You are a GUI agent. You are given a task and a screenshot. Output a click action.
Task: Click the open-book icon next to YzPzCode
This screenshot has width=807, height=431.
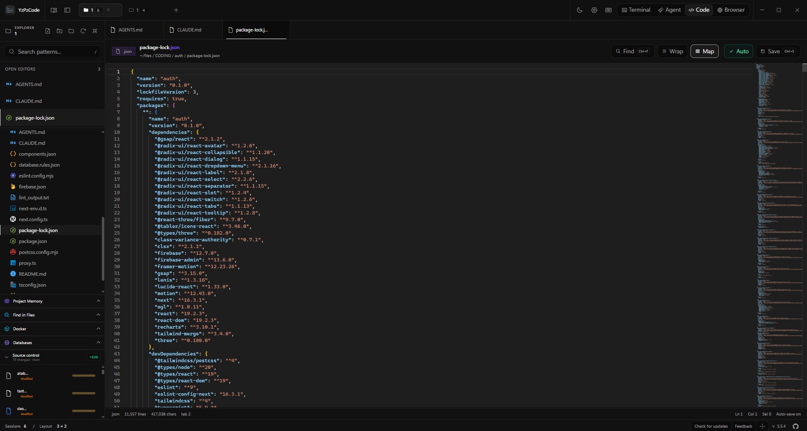(x=54, y=10)
